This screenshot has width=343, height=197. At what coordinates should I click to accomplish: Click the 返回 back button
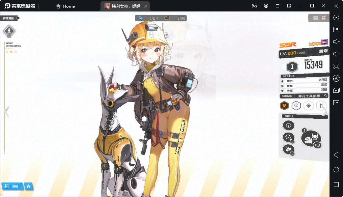(12, 186)
